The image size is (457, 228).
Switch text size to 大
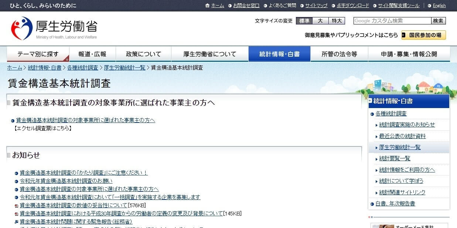(320, 21)
